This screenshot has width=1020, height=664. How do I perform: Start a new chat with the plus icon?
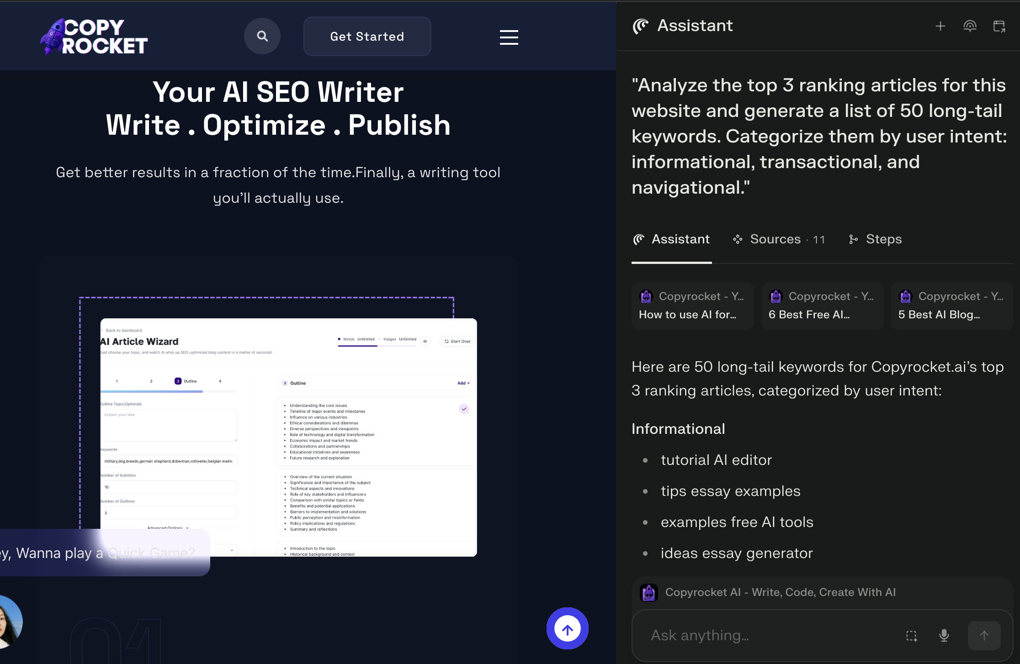[x=941, y=26]
